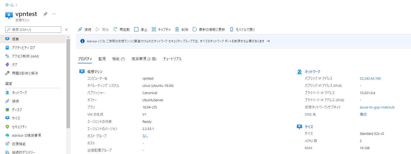Switch to the 監視 tab
The height and width of the screenshot is (154, 411).
102,59
